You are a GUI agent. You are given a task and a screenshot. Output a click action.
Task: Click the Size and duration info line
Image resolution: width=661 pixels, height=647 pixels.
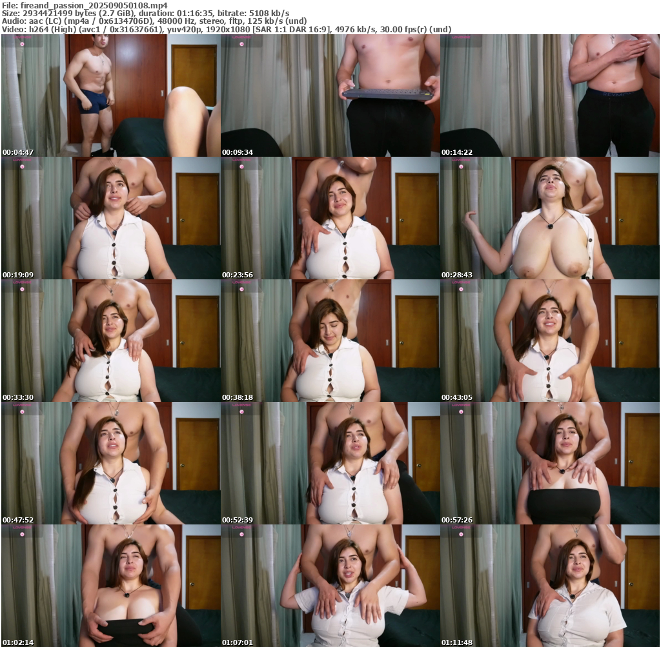tap(145, 13)
